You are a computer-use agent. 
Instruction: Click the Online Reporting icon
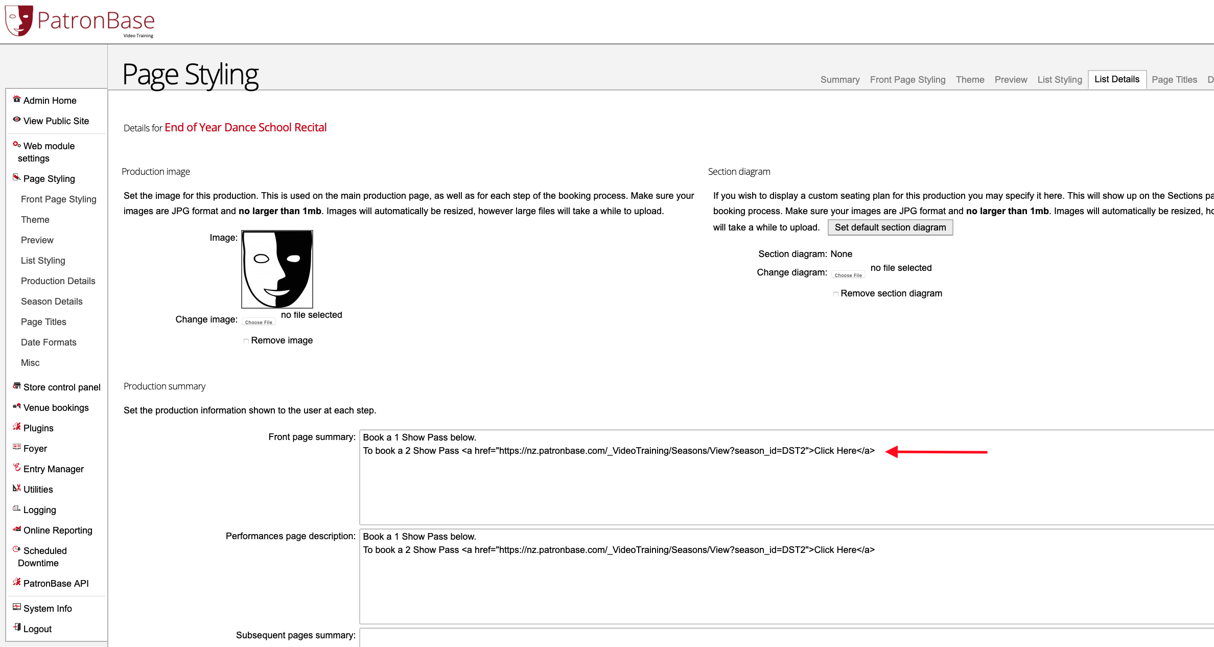coord(16,529)
